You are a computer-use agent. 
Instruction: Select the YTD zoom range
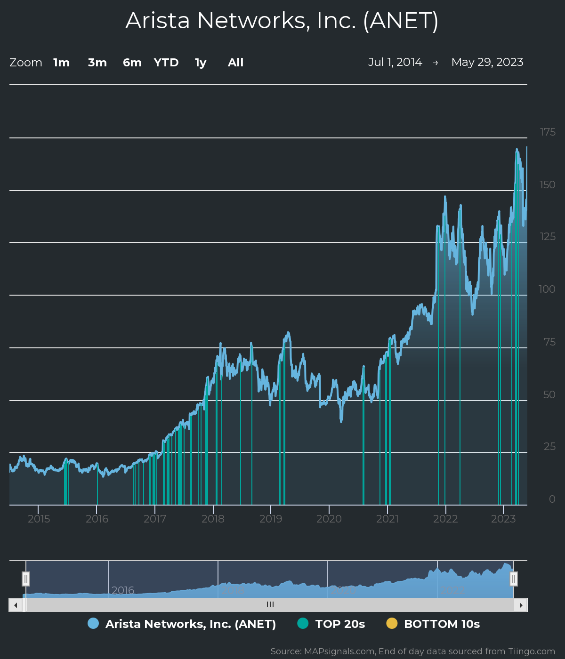pyautogui.click(x=166, y=63)
